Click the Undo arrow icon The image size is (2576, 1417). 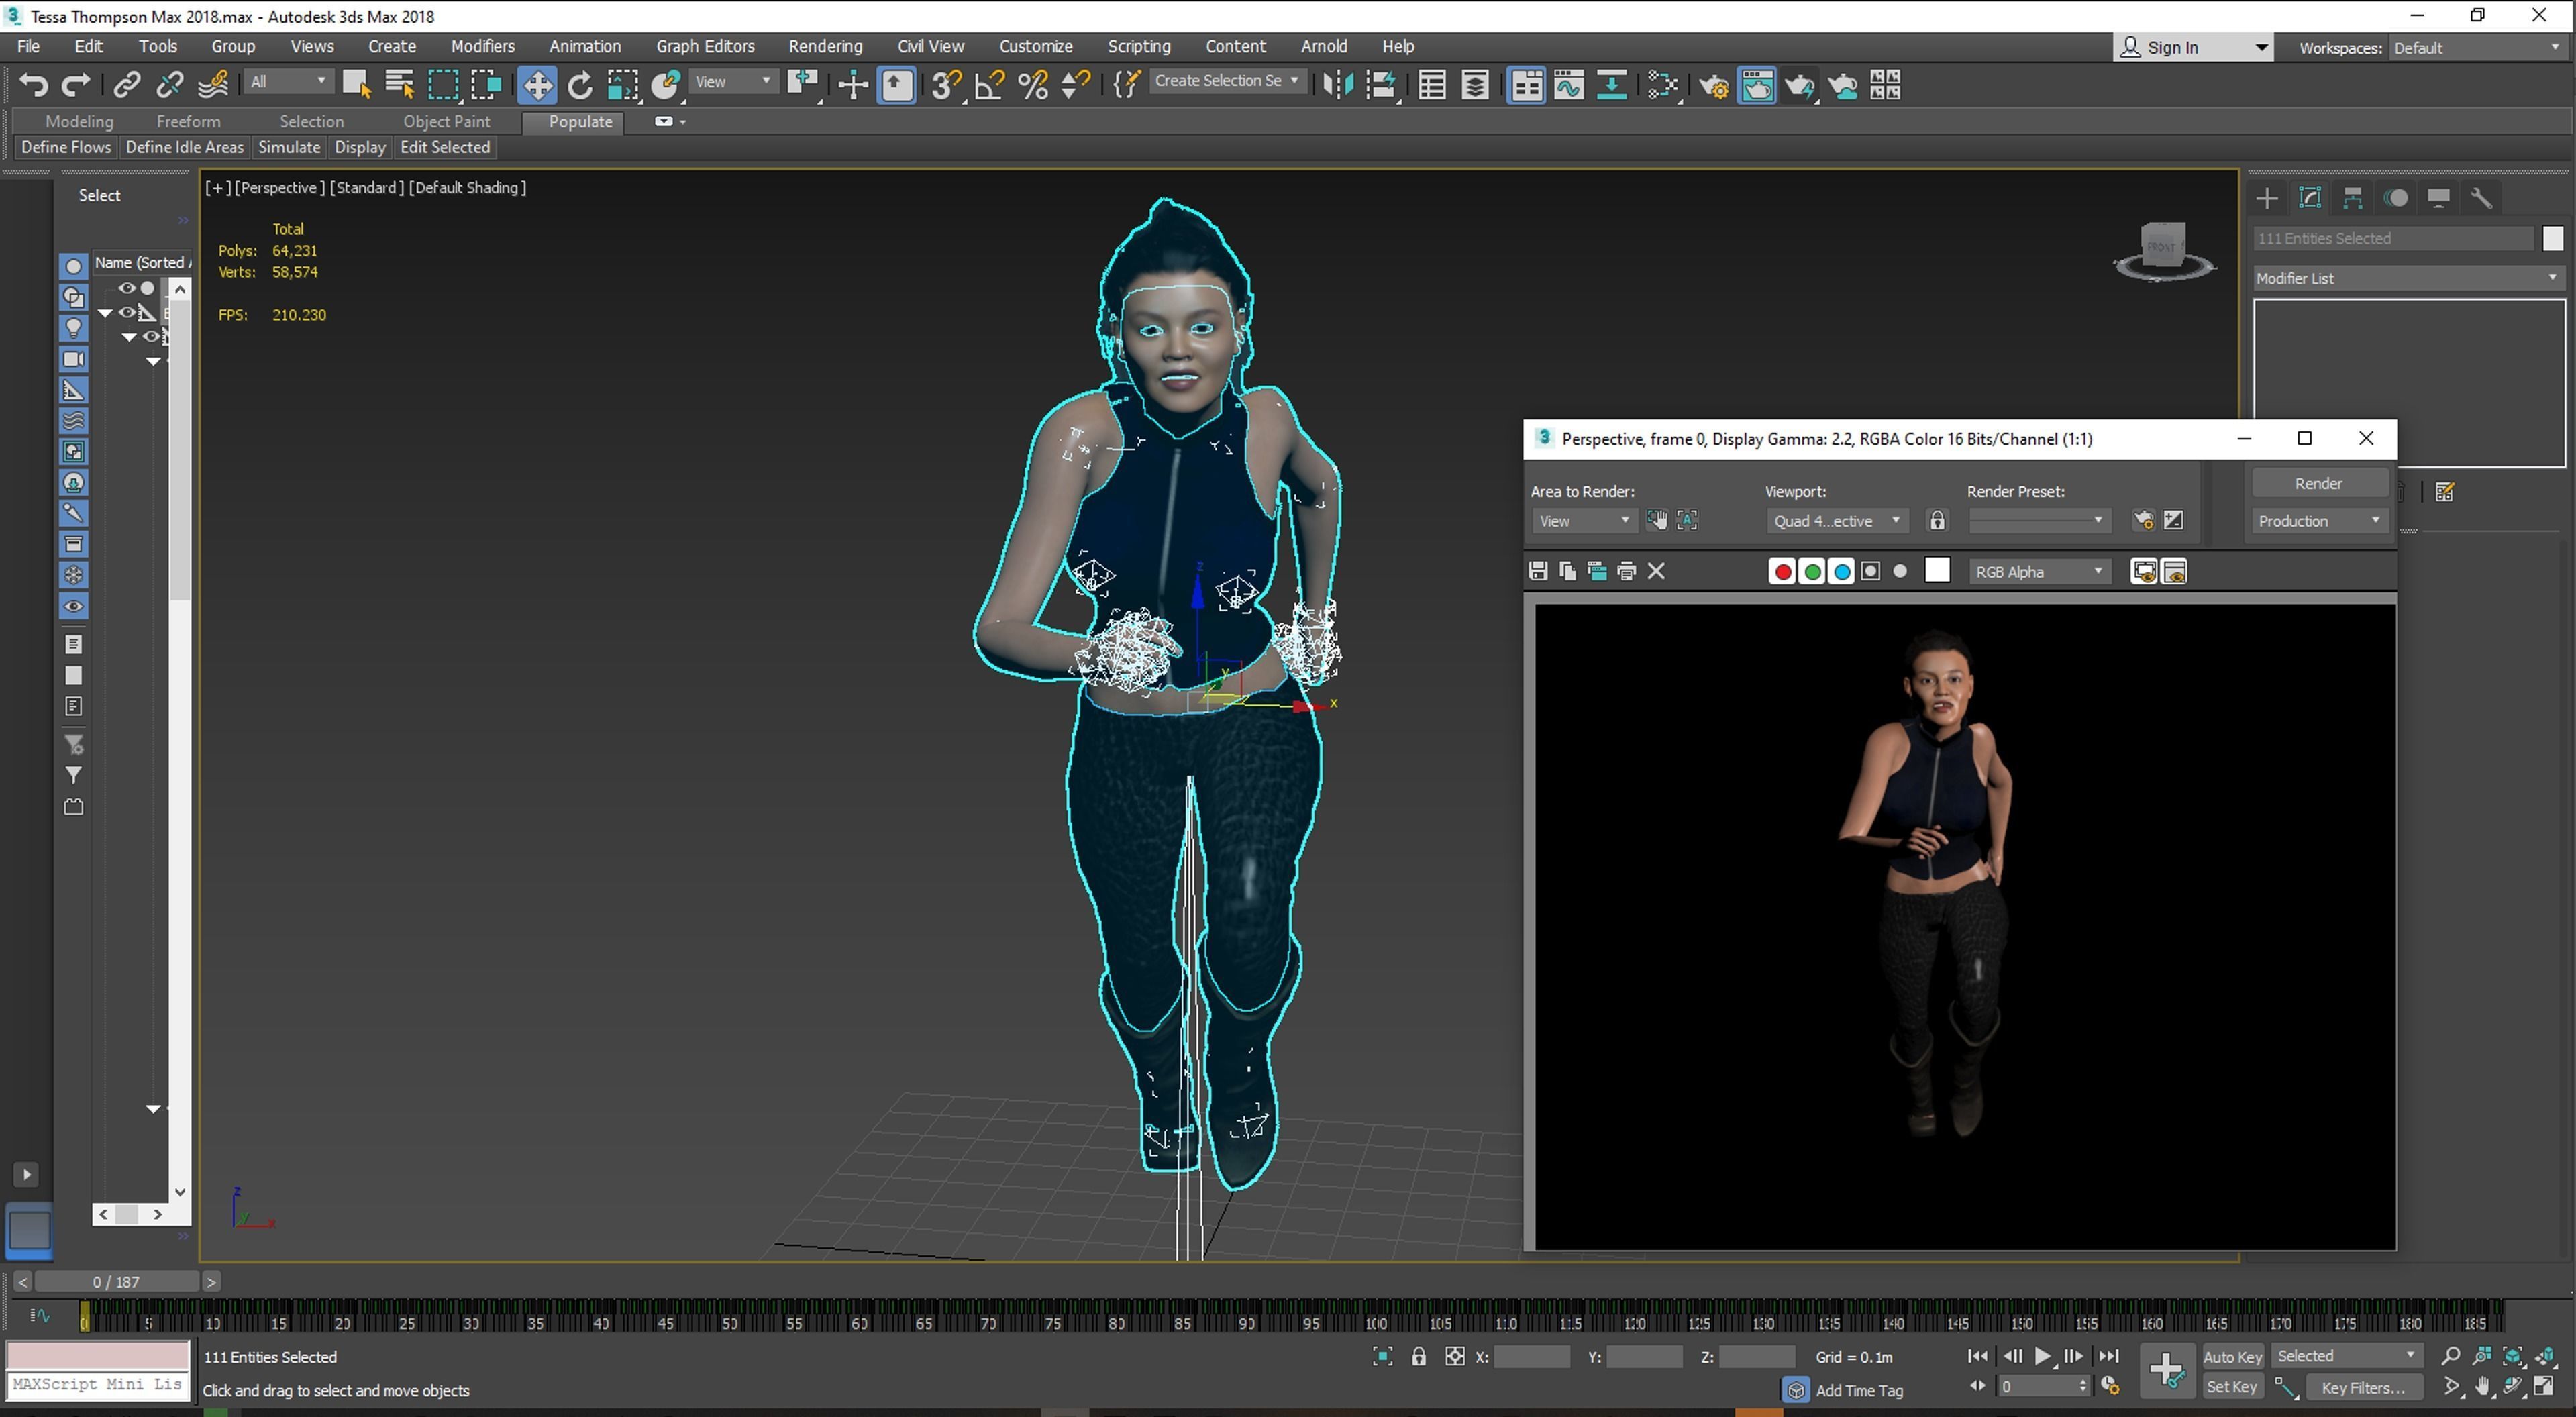(33, 86)
